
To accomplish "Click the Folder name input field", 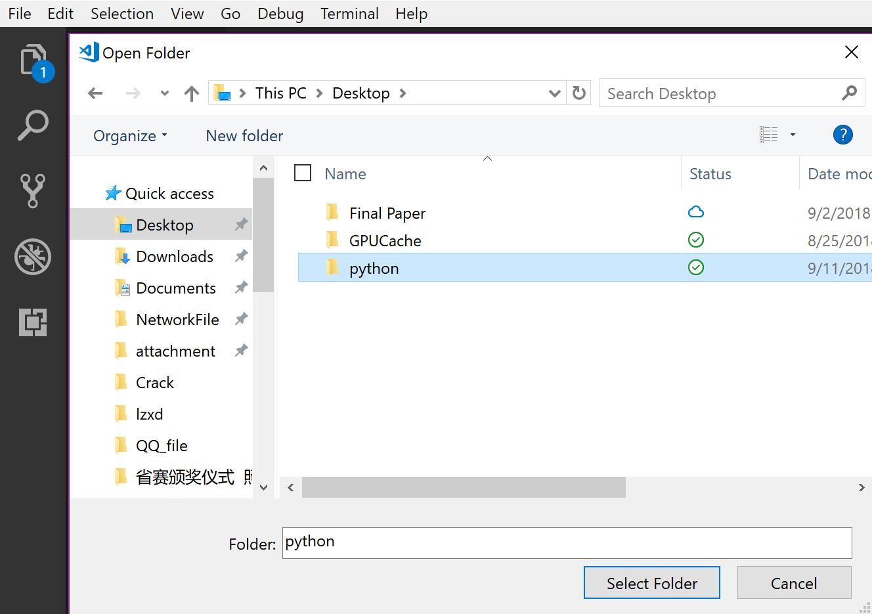I will [x=567, y=543].
